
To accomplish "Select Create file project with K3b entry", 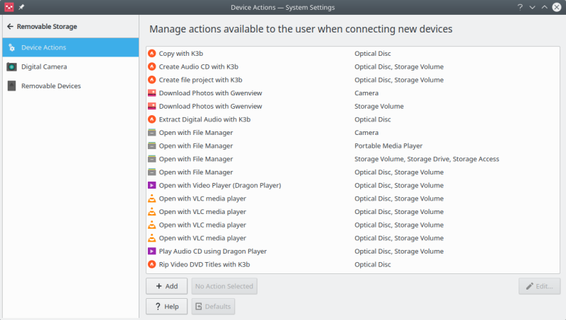I will (200, 81).
